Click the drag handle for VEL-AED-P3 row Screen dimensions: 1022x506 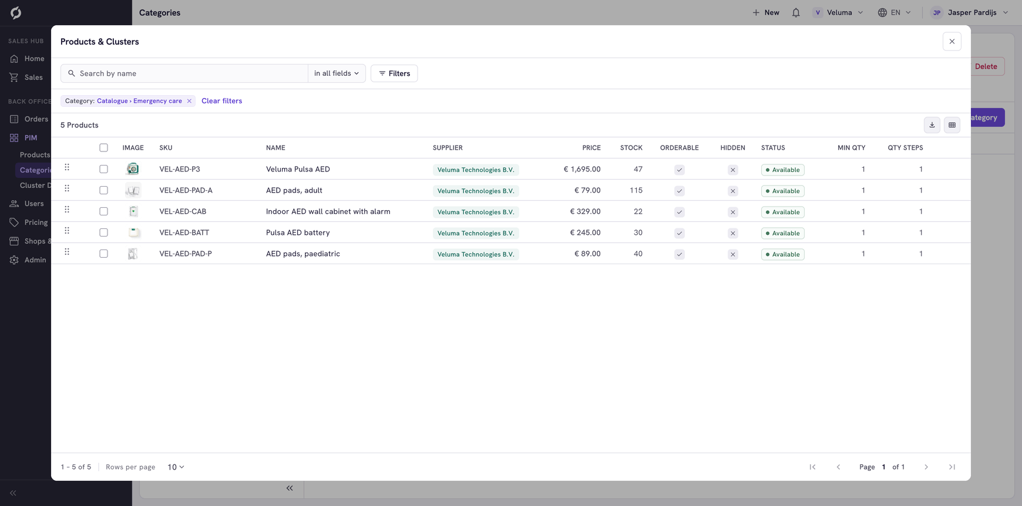click(67, 168)
